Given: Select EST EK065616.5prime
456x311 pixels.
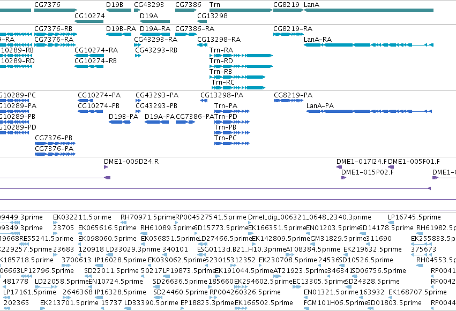Looking at the screenshot, I should (x=107, y=228).
